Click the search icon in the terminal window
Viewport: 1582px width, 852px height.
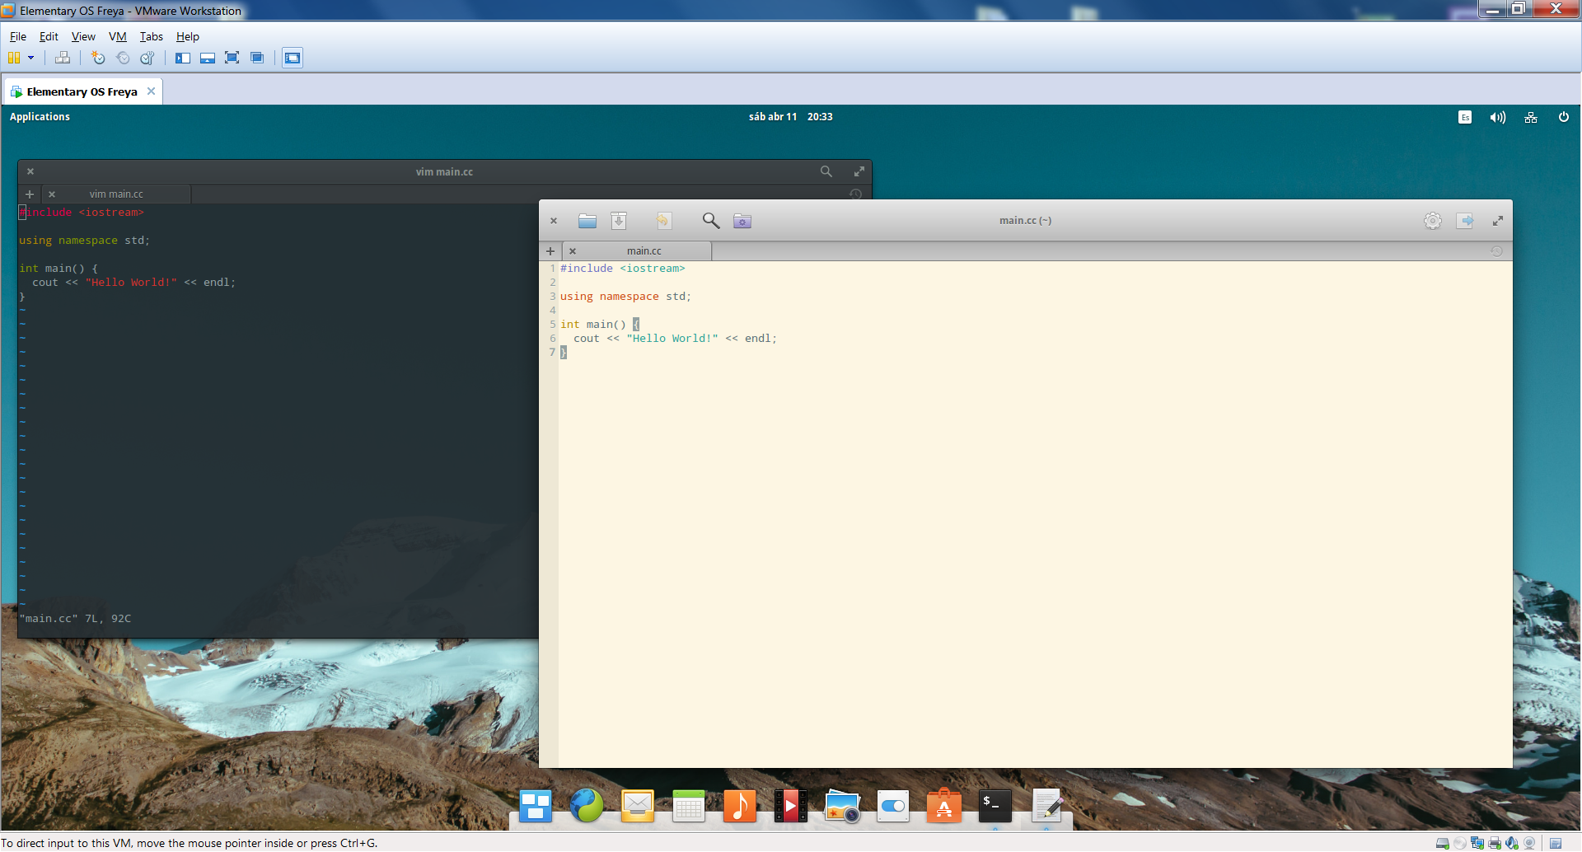point(826,171)
